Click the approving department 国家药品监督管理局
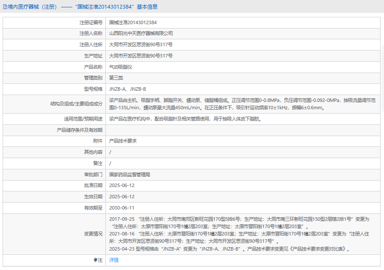Viewport: 384px width, 270px height. pos(129,175)
